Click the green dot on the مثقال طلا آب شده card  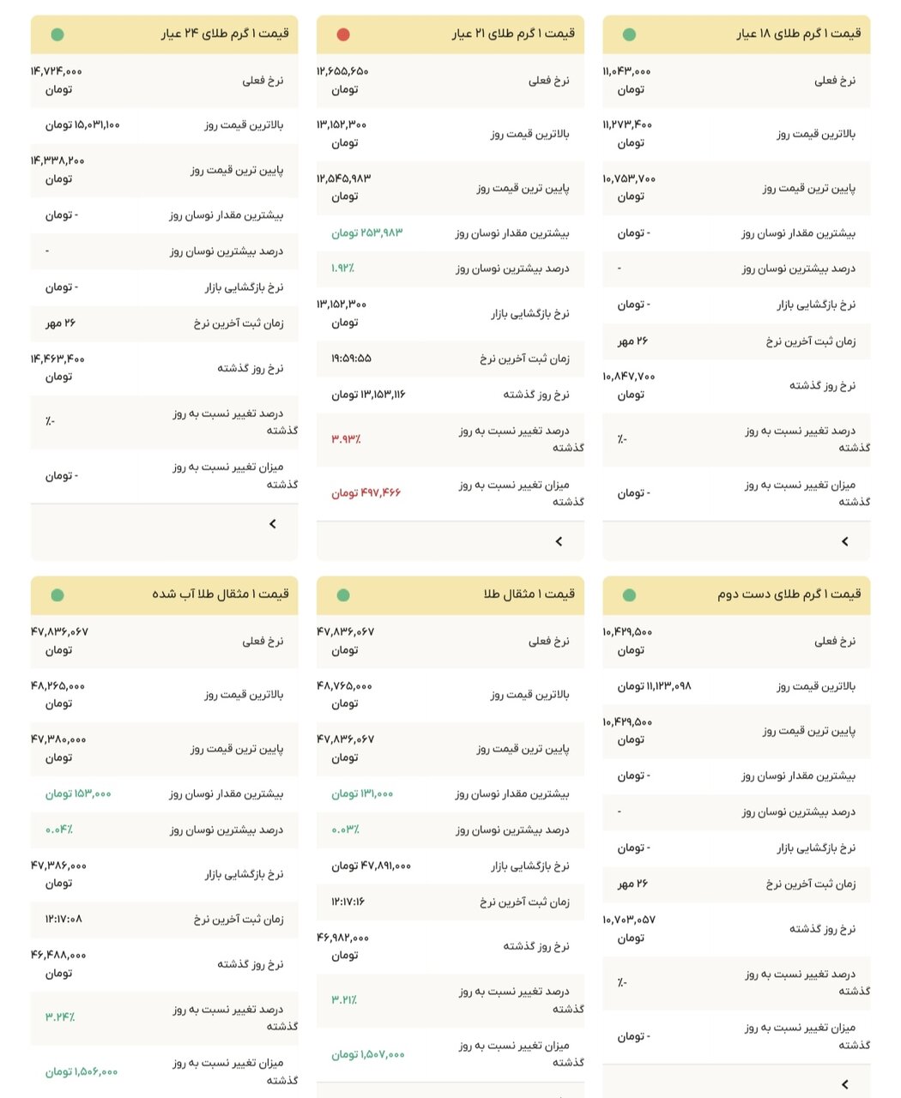click(57, 595)
